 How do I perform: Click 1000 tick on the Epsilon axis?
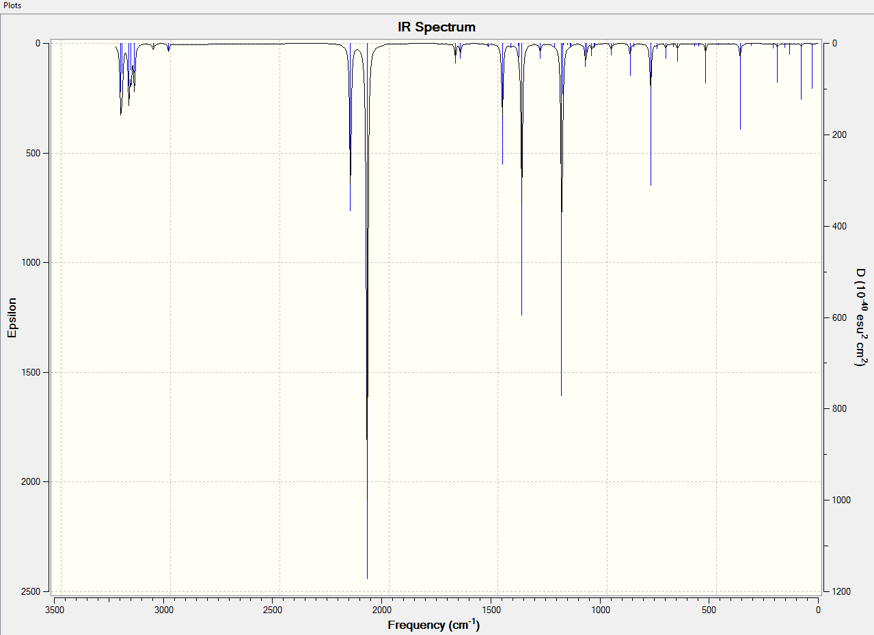[31, 262]
